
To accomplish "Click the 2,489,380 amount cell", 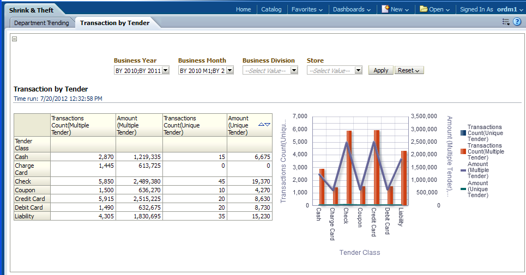I will pos(139,181).
